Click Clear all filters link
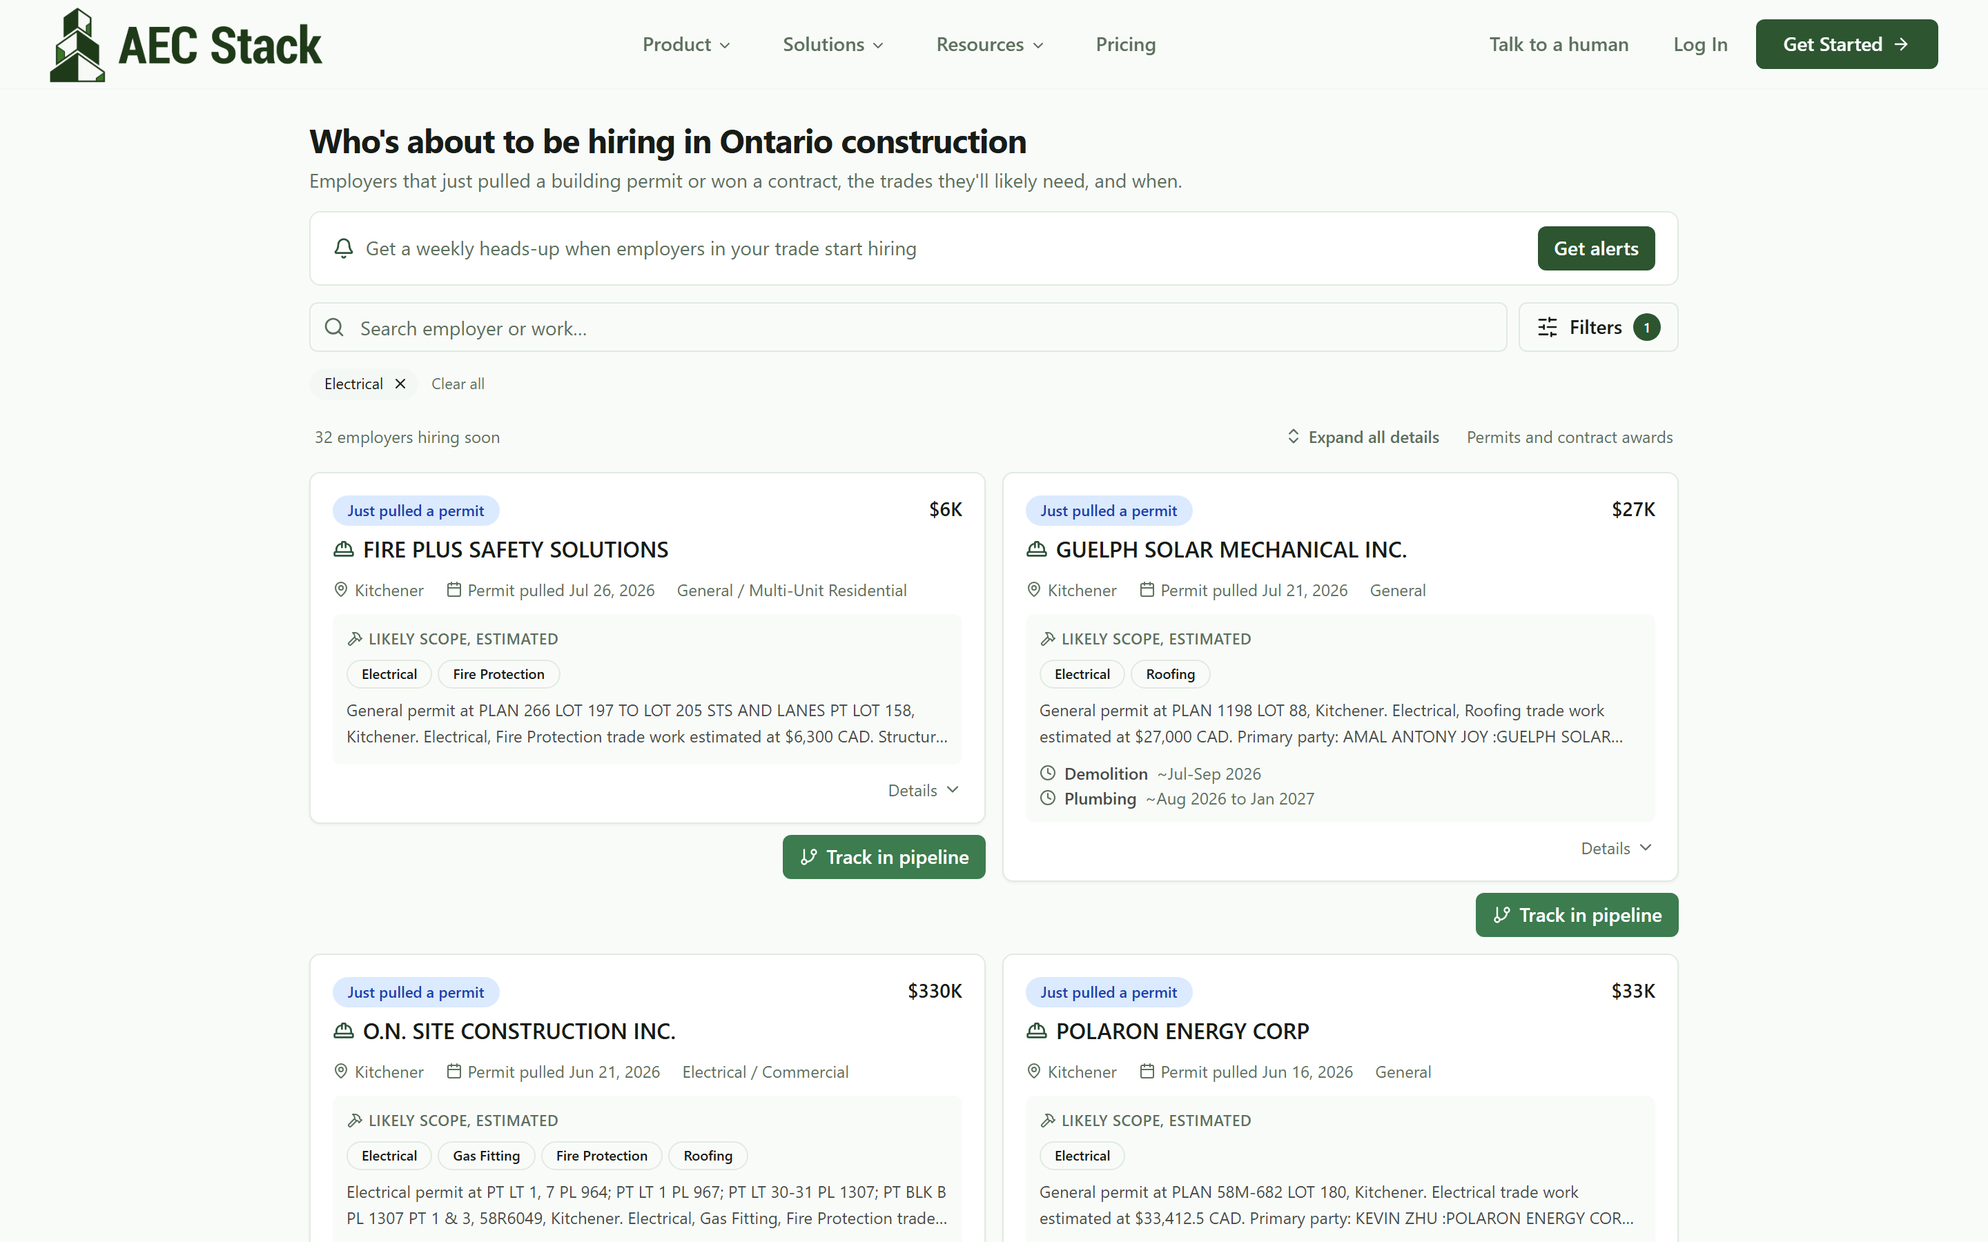The width and height of the screenshot is (1988, 1242). pos(458,384)
